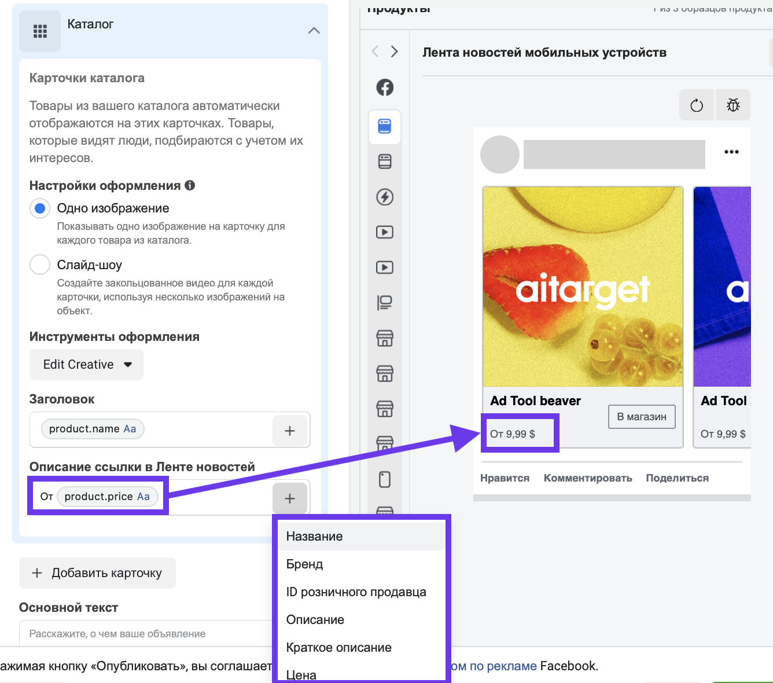Click the product.price tag in description
The height and width of the screenshot is (683, 773).
click(107, 497)
